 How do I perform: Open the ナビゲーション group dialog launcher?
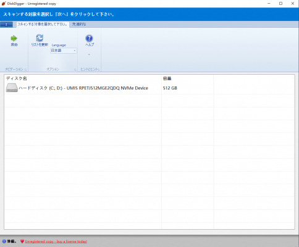click(x=25, y=70)
